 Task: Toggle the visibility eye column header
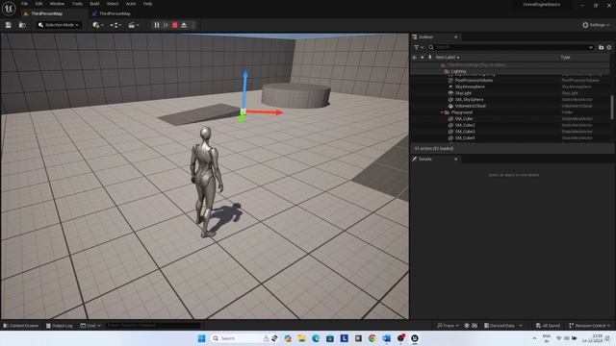414,58
